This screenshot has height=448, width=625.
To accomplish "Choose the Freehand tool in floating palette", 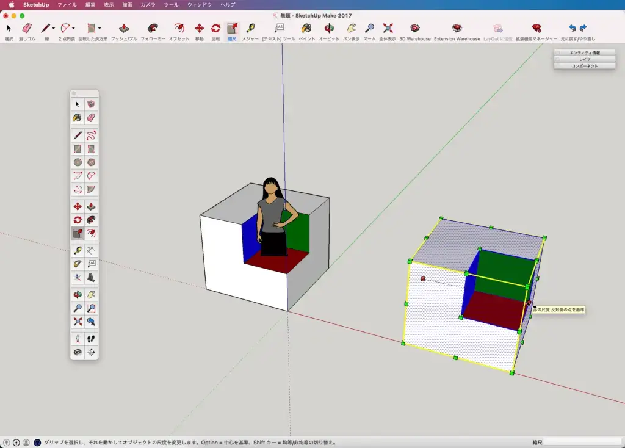I will (x=92, y=135).
